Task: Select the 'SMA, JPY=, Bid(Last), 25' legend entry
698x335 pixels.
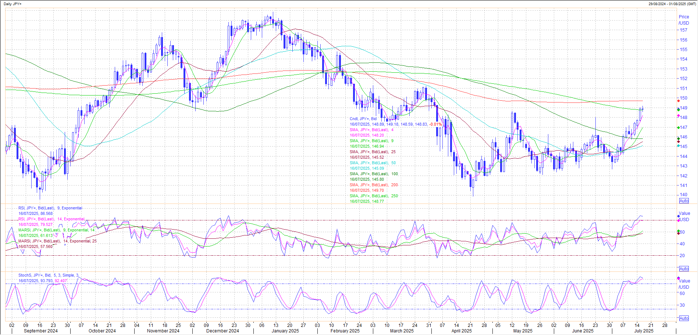Action: pos(373,152)
